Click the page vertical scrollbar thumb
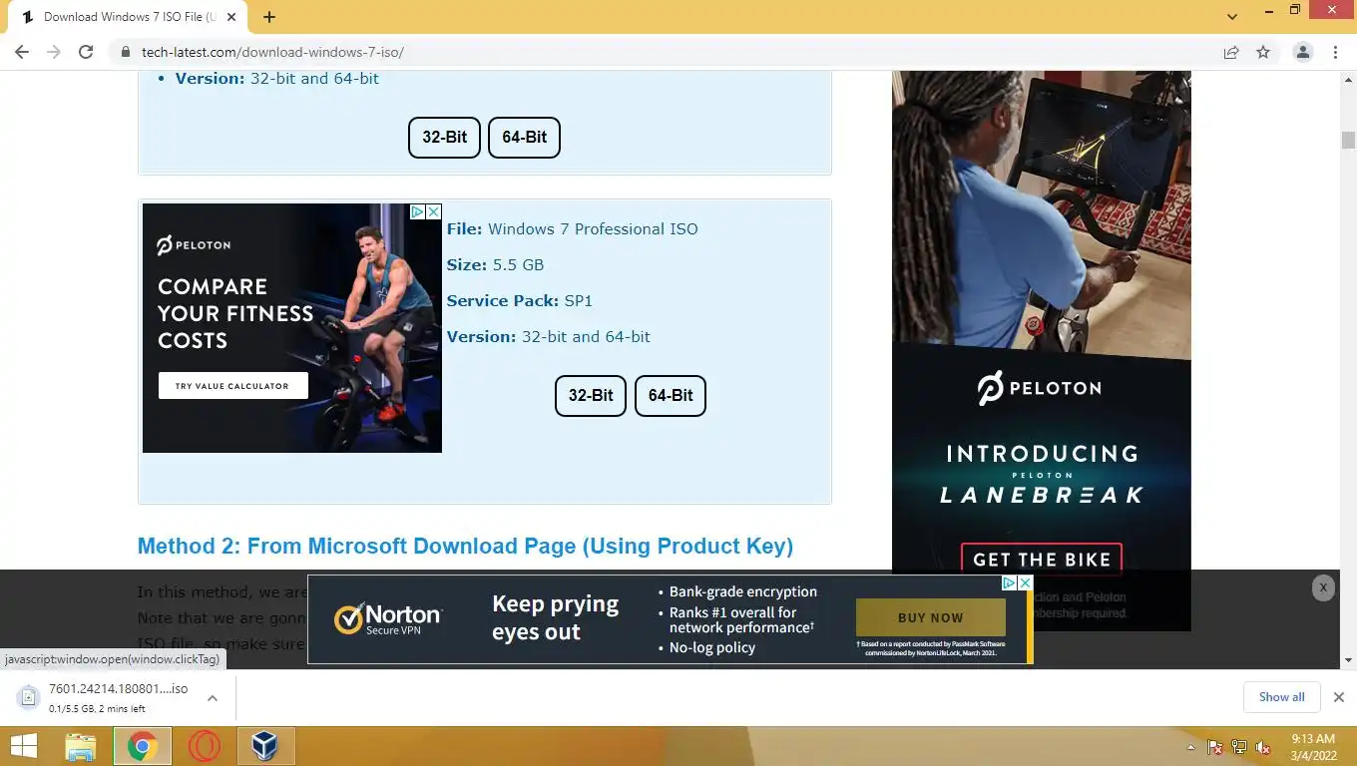The image size is (1357, 766). pos(1348,141)
